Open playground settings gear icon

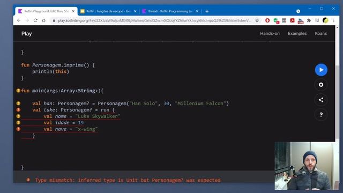321,85
